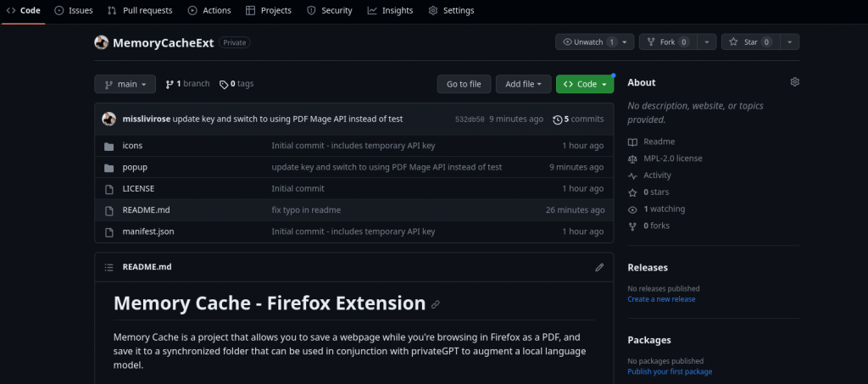Viewport: 868px width, 384px height.
Task: Open Create a new release link
Action: coord(661,299)
